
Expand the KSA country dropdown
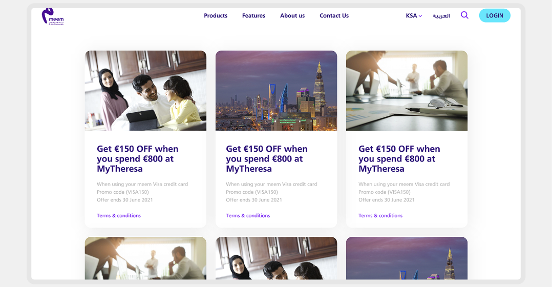coord(414,16)
